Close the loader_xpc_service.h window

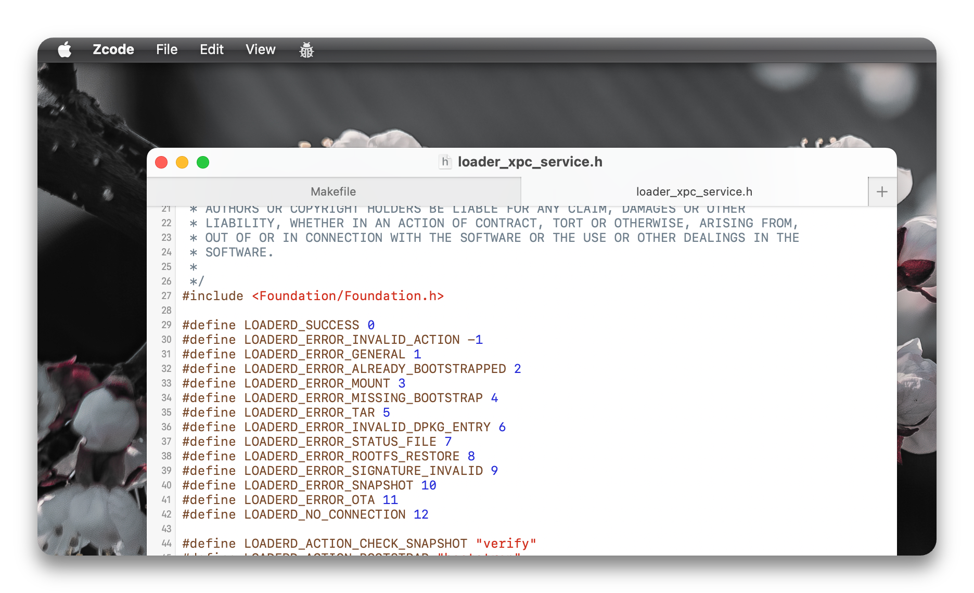click(161, 162)
